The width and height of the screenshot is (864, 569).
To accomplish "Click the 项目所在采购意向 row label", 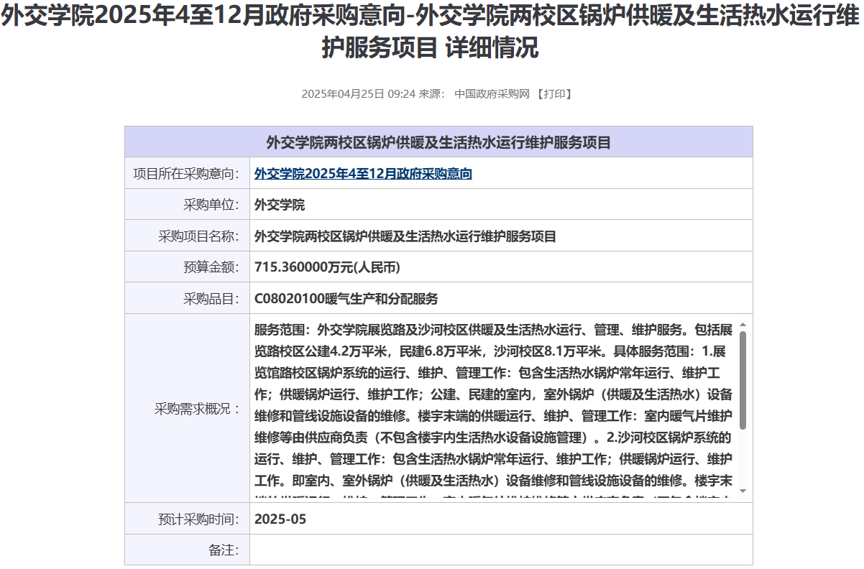I will pos(185,174).
